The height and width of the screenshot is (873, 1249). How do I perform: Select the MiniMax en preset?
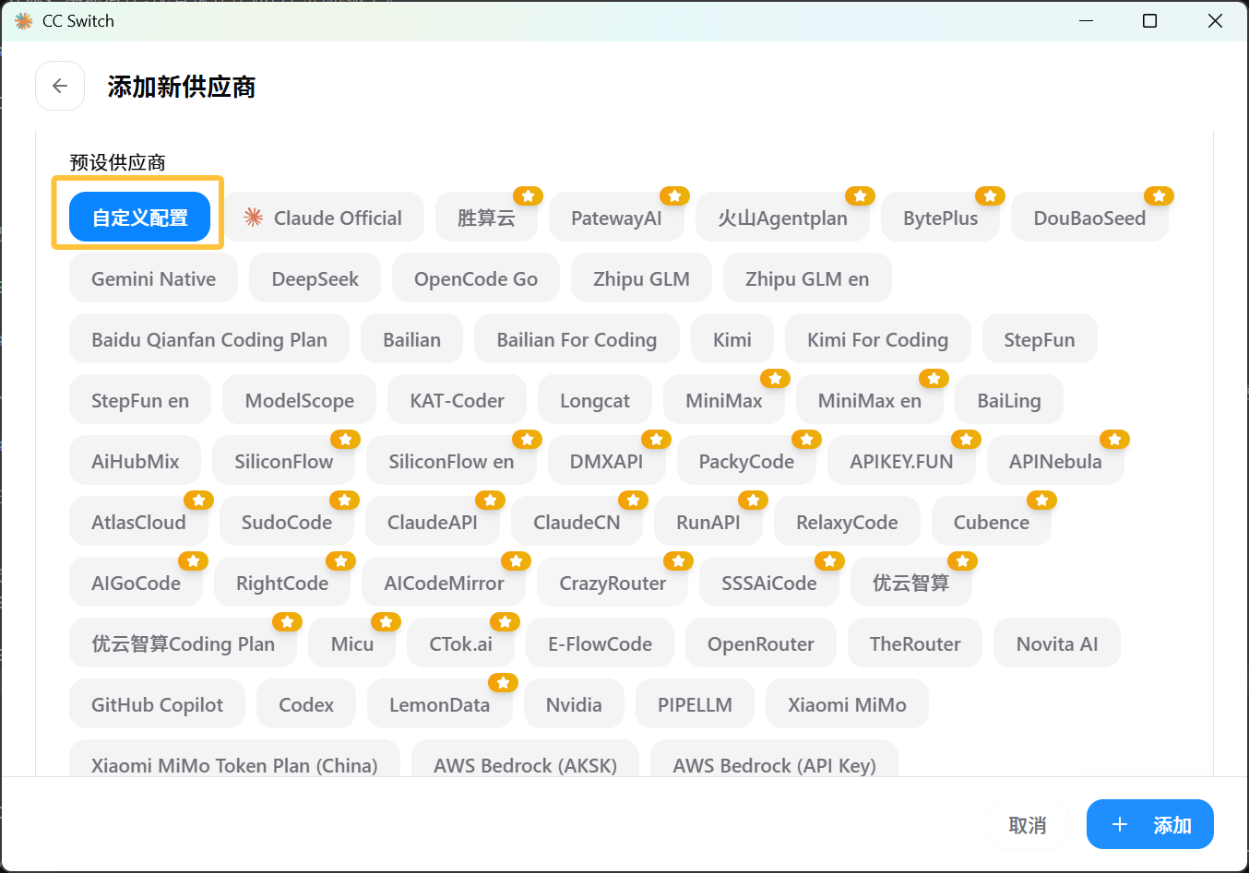[869, 400]
